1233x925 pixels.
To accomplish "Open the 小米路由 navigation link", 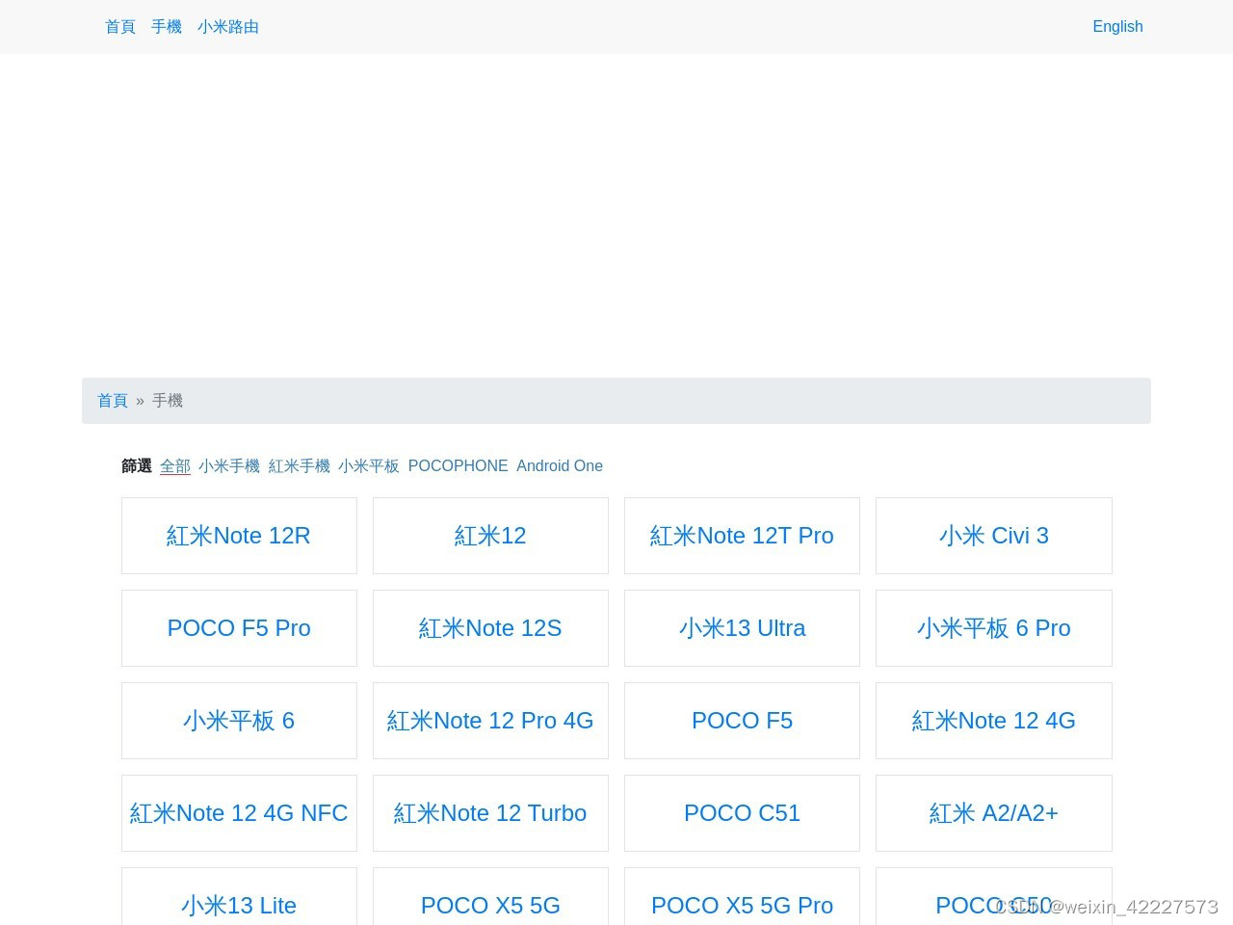I will click(228, 27).
